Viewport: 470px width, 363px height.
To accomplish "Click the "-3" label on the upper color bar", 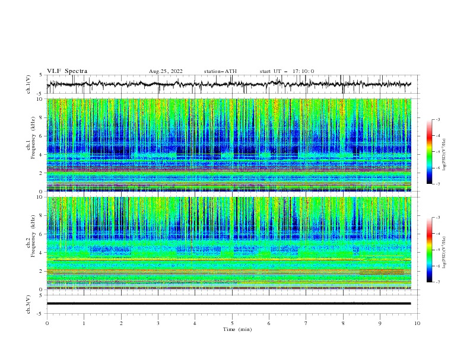I will point(438,119).
